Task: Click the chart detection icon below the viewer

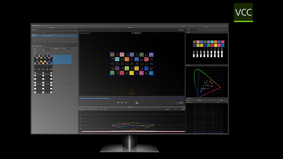Action: (137, 103)
